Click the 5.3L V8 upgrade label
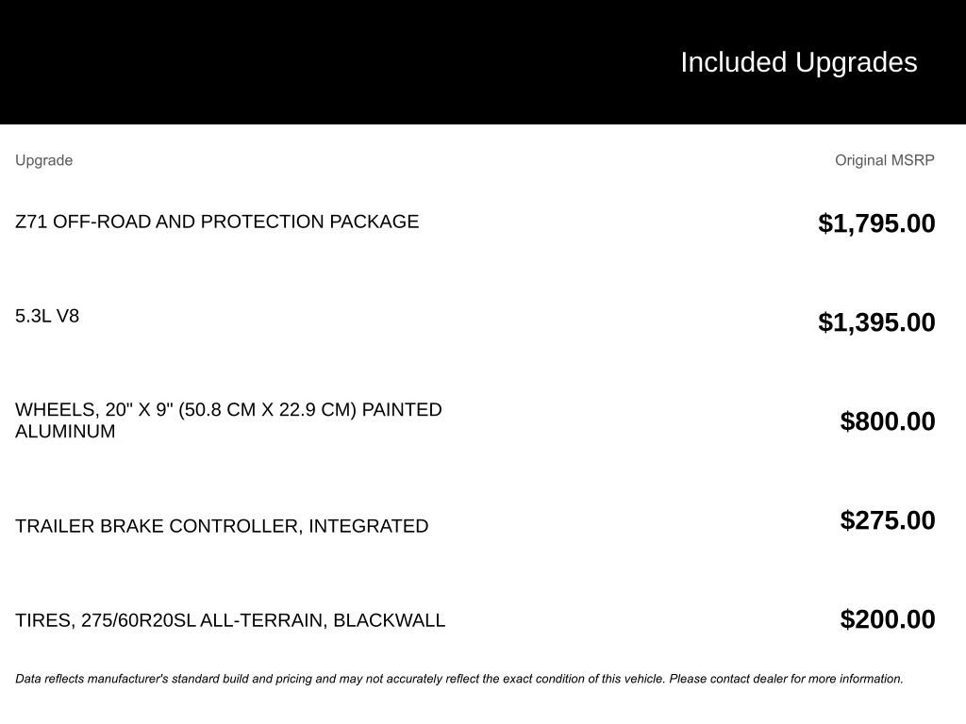This screenshot has height=724, width=966. point(47,316)
